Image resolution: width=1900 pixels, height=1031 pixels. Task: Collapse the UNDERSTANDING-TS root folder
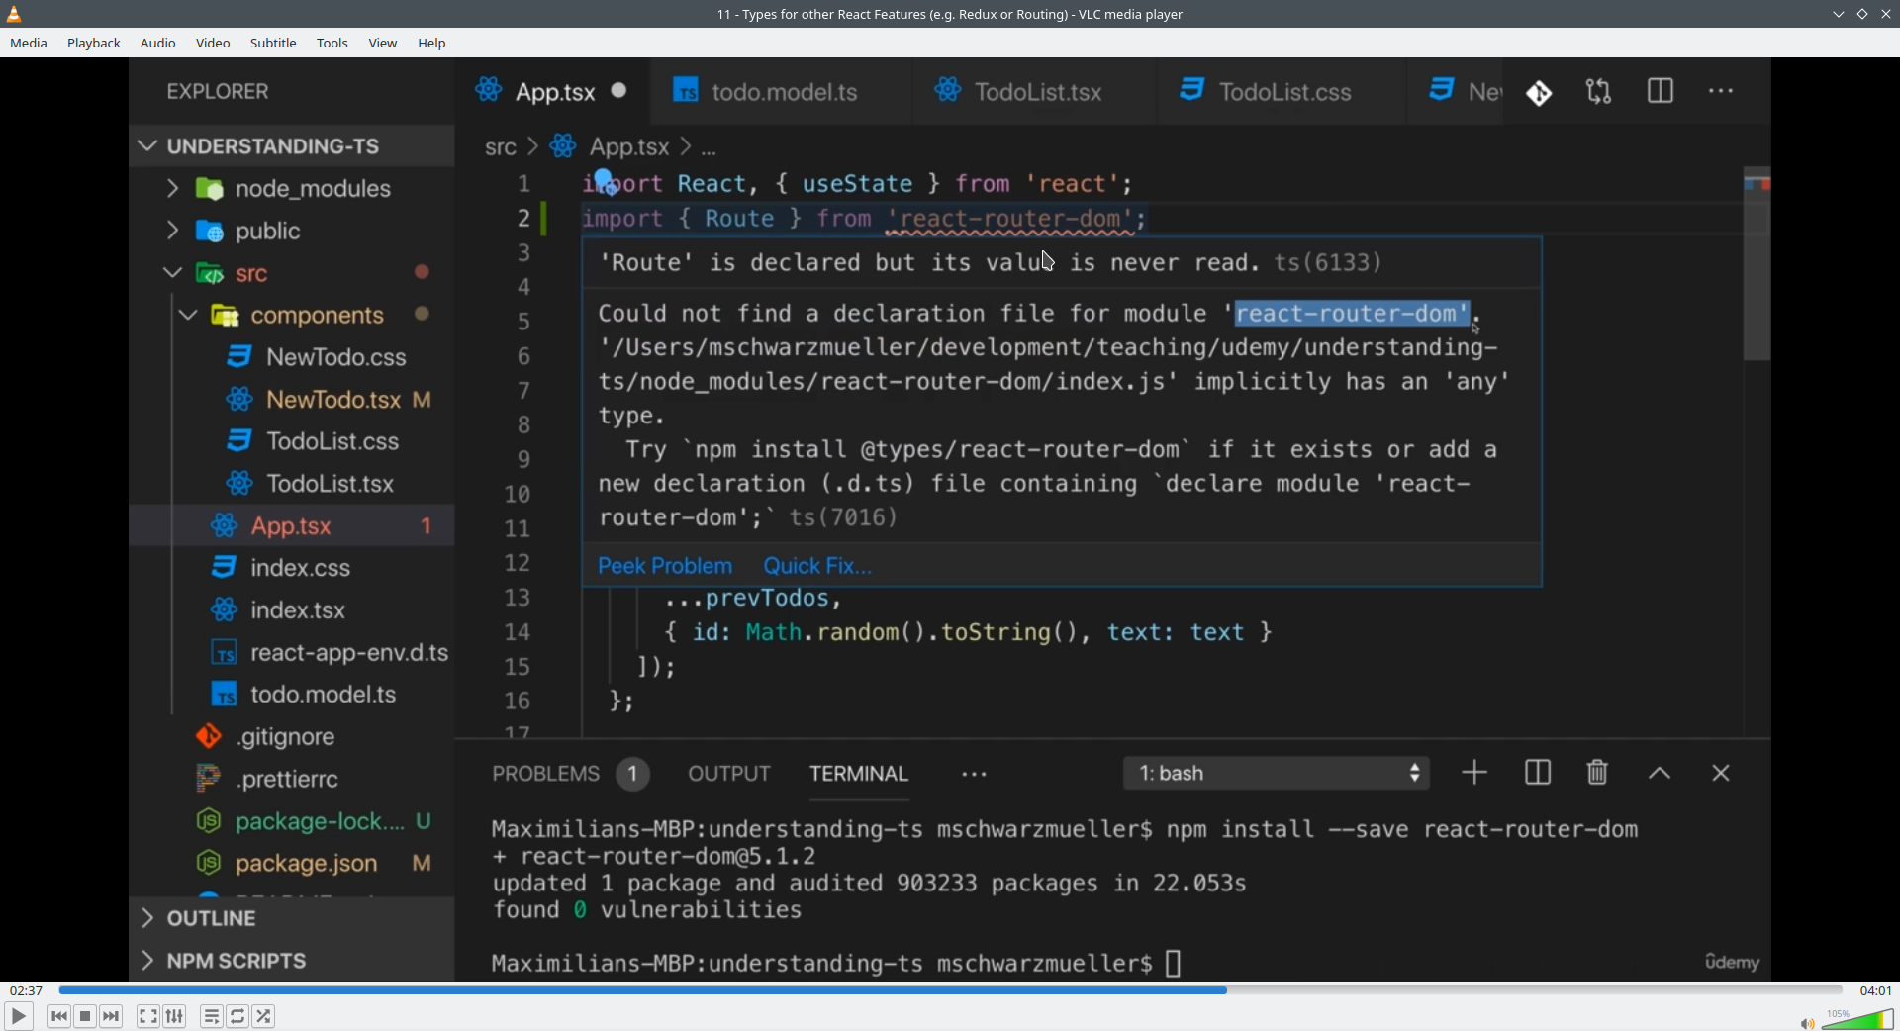tap(147, 146)
